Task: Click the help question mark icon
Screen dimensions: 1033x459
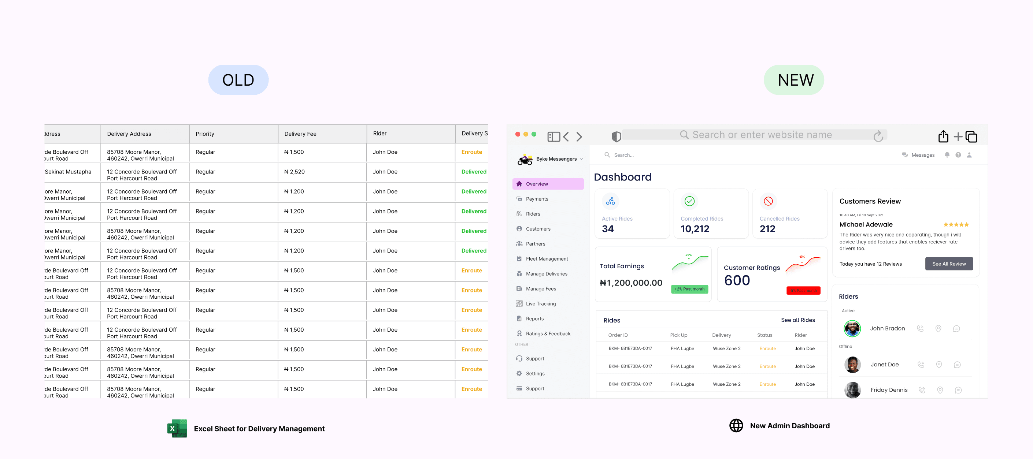Action: [x=958, y=155]
